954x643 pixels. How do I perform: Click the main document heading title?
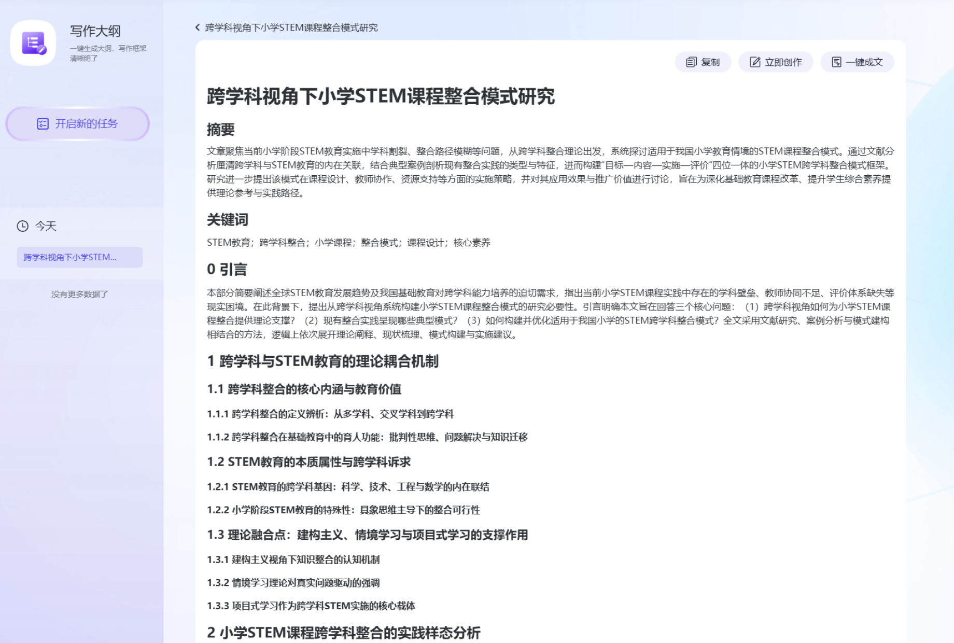tap(381, 96)
